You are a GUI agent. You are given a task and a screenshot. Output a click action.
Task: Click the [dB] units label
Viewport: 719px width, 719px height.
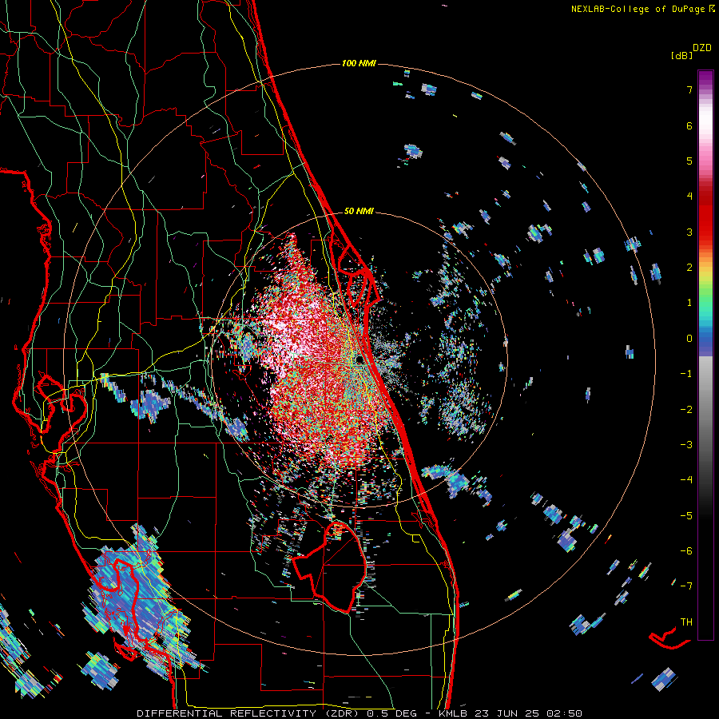click(x=682, y=55)
